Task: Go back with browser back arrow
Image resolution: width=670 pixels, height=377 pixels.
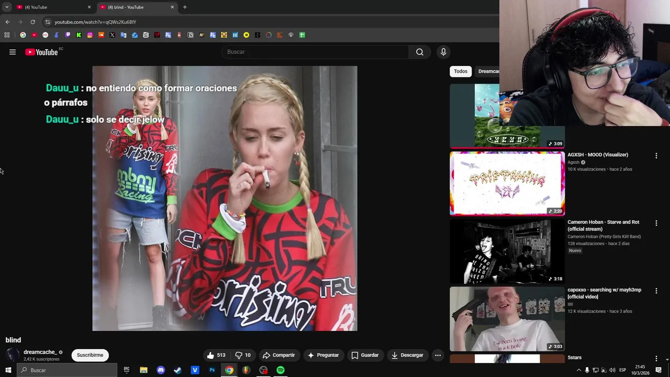Action: pyautogui.click(x=7, y=22)
